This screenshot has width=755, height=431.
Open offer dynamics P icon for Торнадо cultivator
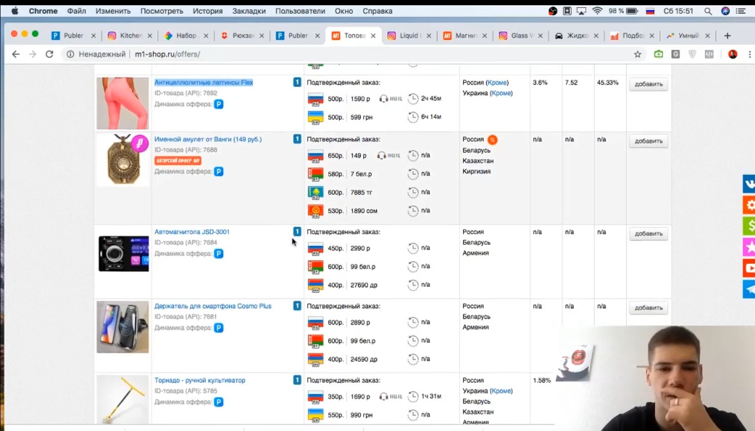click(218, 402)
